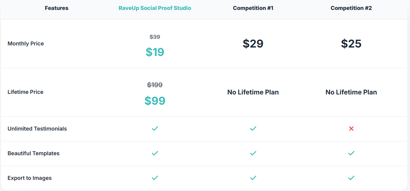
Task: Click the red X for Competition #2
Action: tap(351, 129)
